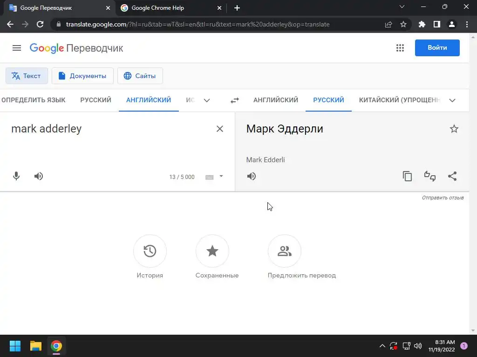Clear the source text with the X
Screen dimensions: 477x357
pos(220,129)
